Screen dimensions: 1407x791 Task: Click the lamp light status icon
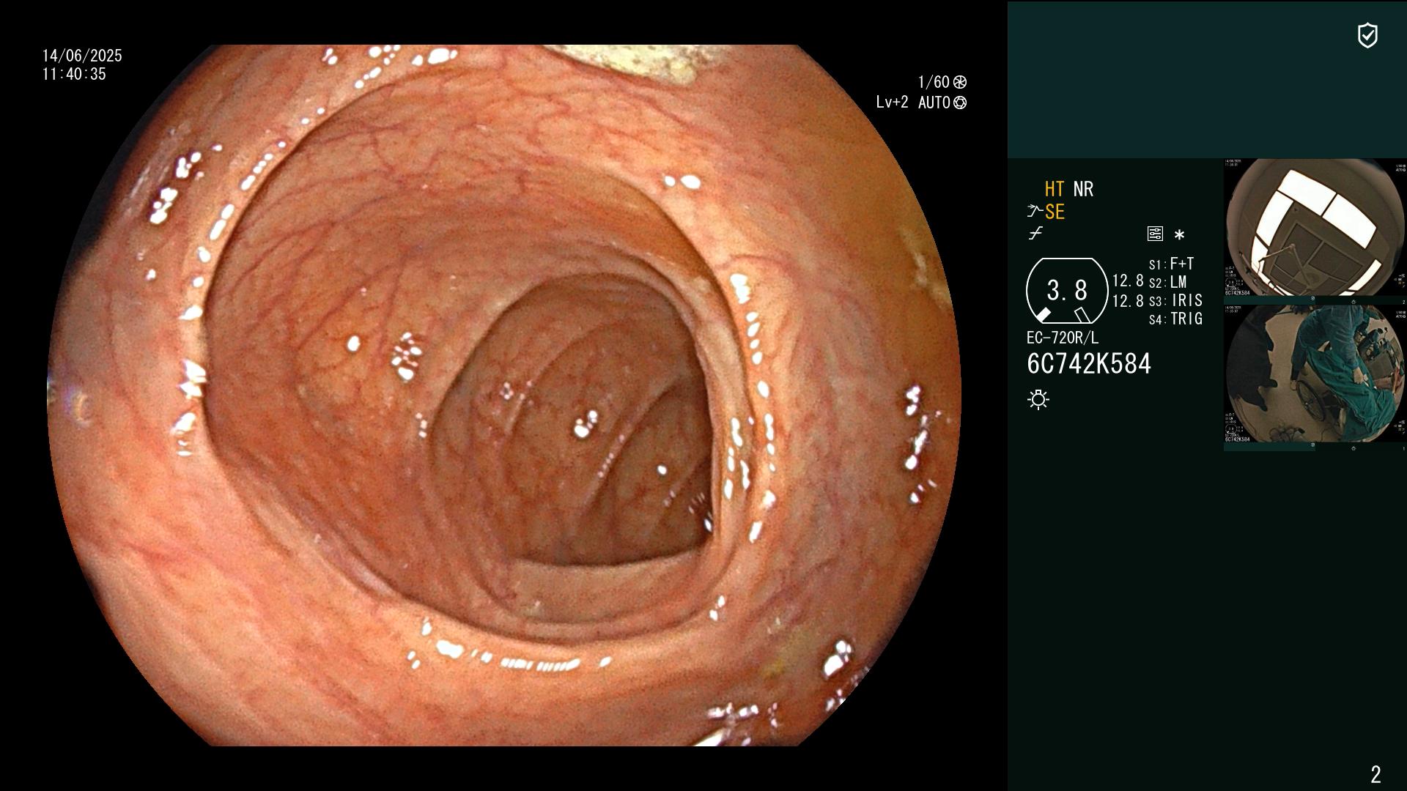point(1038,399)
